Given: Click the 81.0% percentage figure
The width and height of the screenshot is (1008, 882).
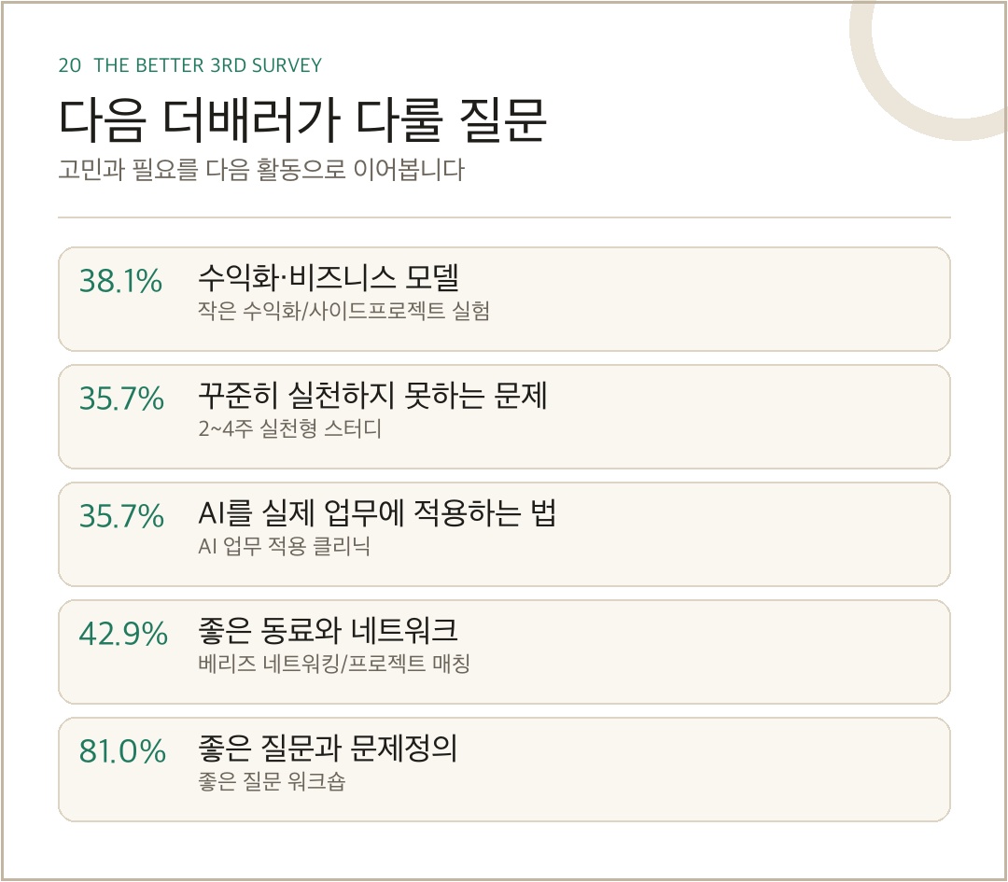Looking at the screenshot, I should click(123, 751).
